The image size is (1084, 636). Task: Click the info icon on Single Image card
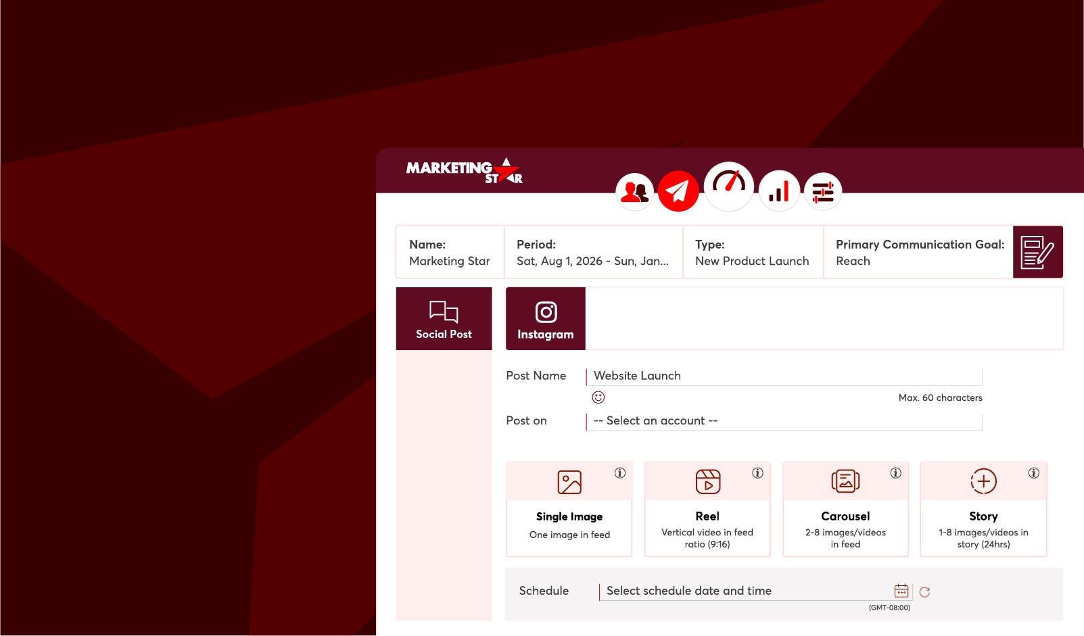620,473
